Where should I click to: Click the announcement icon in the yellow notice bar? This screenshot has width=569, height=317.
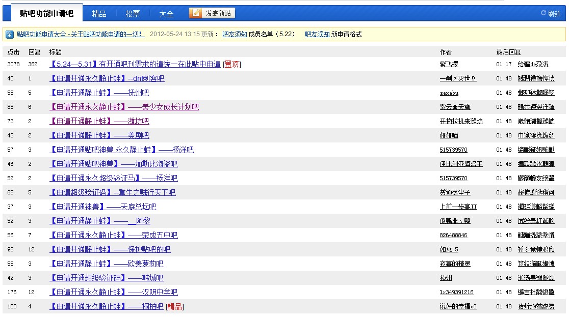10,35
